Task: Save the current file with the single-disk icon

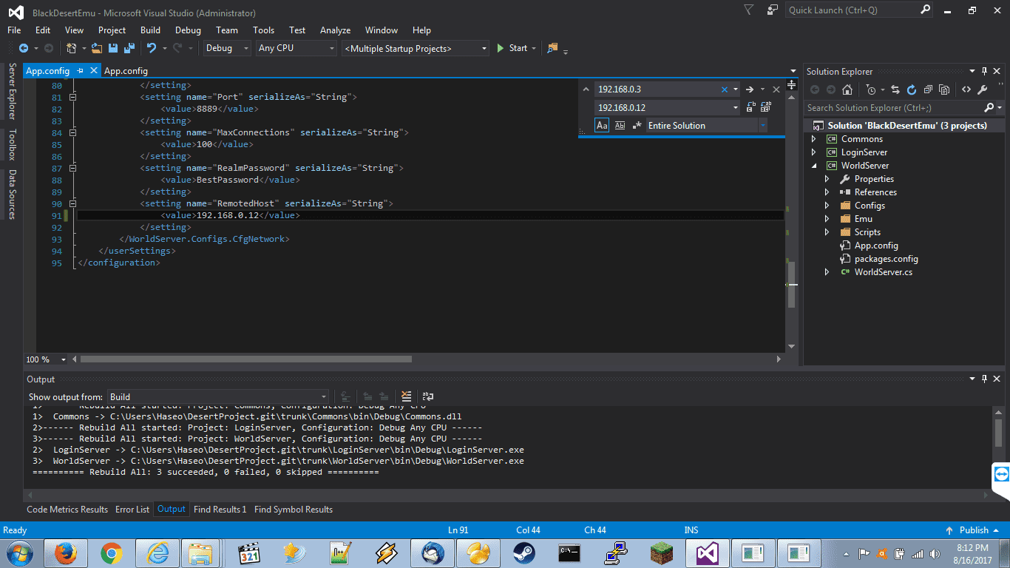Action: click(x=113, y=48)
